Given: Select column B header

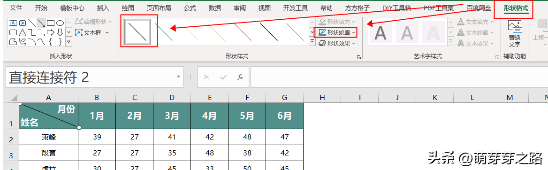Looking at the screenshot, I should coord(97,98).
